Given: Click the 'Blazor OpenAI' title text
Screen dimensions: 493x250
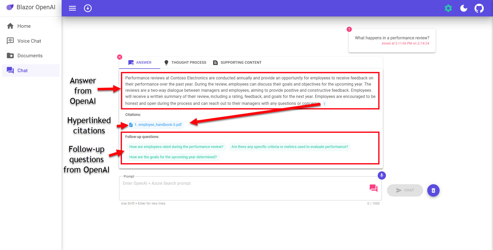Looking at the screenshot, I should pos(36,7).
